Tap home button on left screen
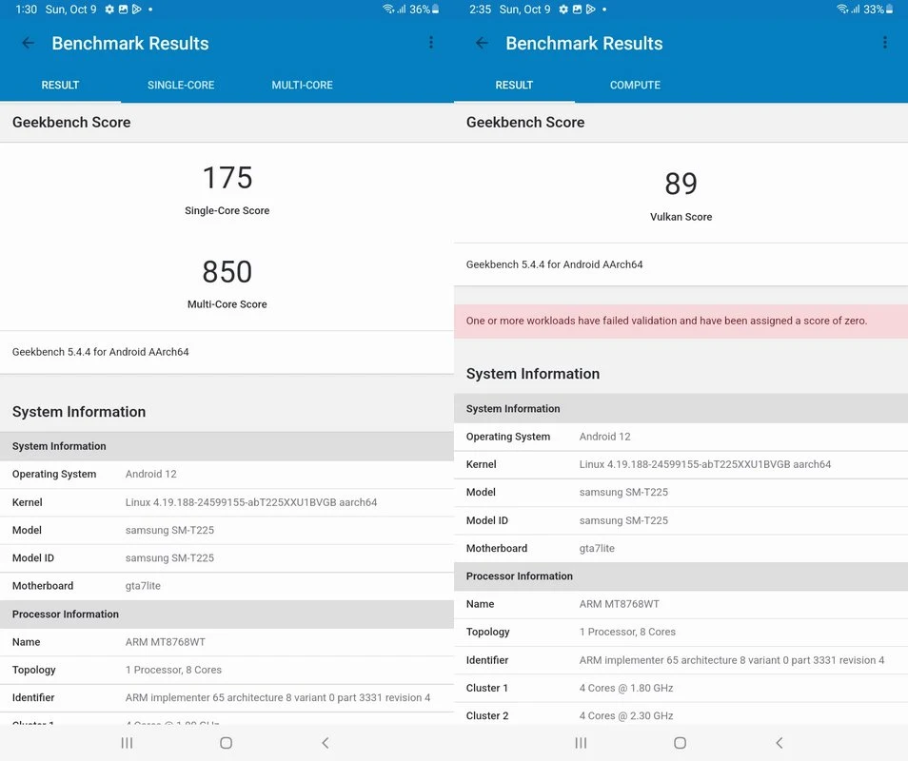908x761 pixels. 227,743
